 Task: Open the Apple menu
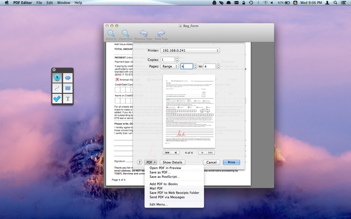[x=7, y=3]
